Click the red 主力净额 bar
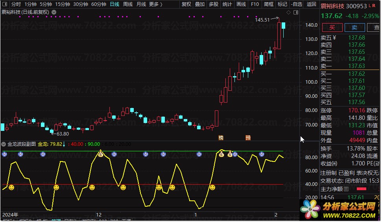 361,189
